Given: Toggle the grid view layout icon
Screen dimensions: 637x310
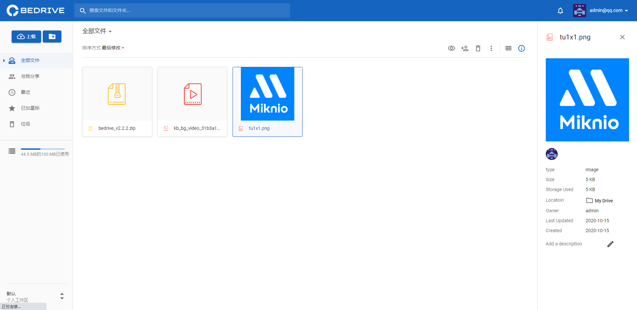Looking at the screenshot, I should tap(508, 48).
